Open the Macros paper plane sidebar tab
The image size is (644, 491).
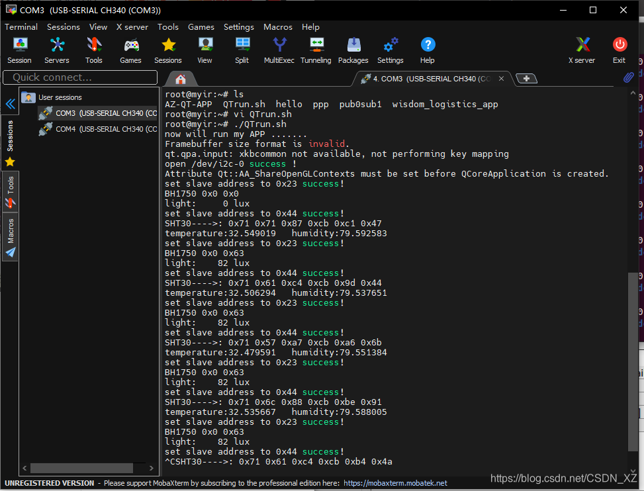pos(11,237)
